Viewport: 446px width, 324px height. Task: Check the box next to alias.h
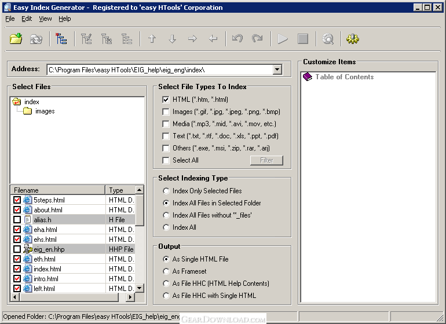click(17, 219)
